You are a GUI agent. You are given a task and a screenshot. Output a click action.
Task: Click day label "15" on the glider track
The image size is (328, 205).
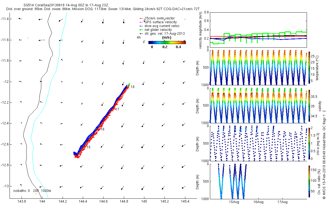pyautogui.click(x=89, y=147)
